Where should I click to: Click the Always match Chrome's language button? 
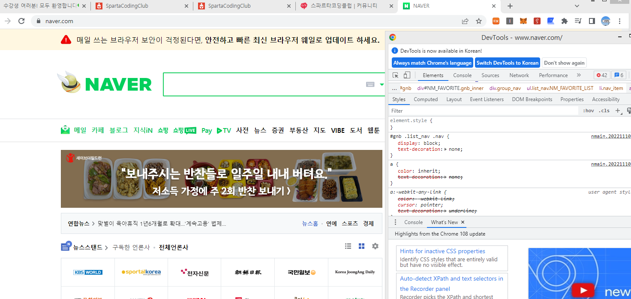(x=432, y=63)
